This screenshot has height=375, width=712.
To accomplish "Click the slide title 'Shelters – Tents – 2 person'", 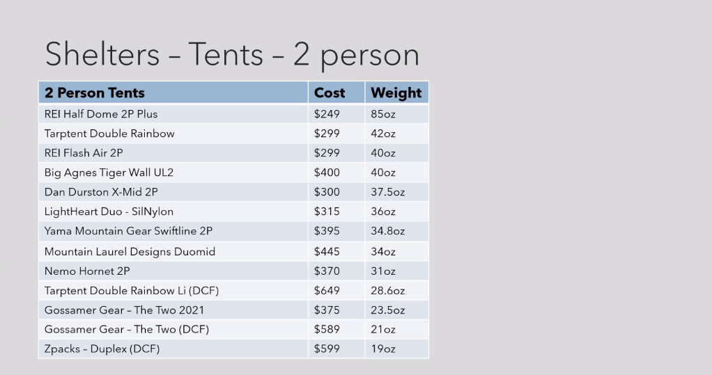I will [x=232, y=55].
